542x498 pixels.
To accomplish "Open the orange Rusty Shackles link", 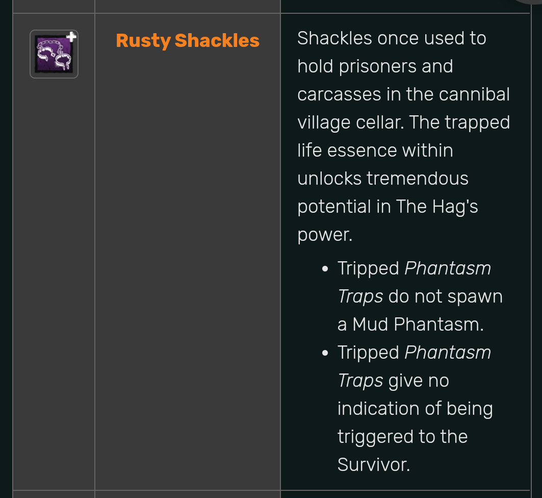I will pyautogui.click(x=187, y=41).
